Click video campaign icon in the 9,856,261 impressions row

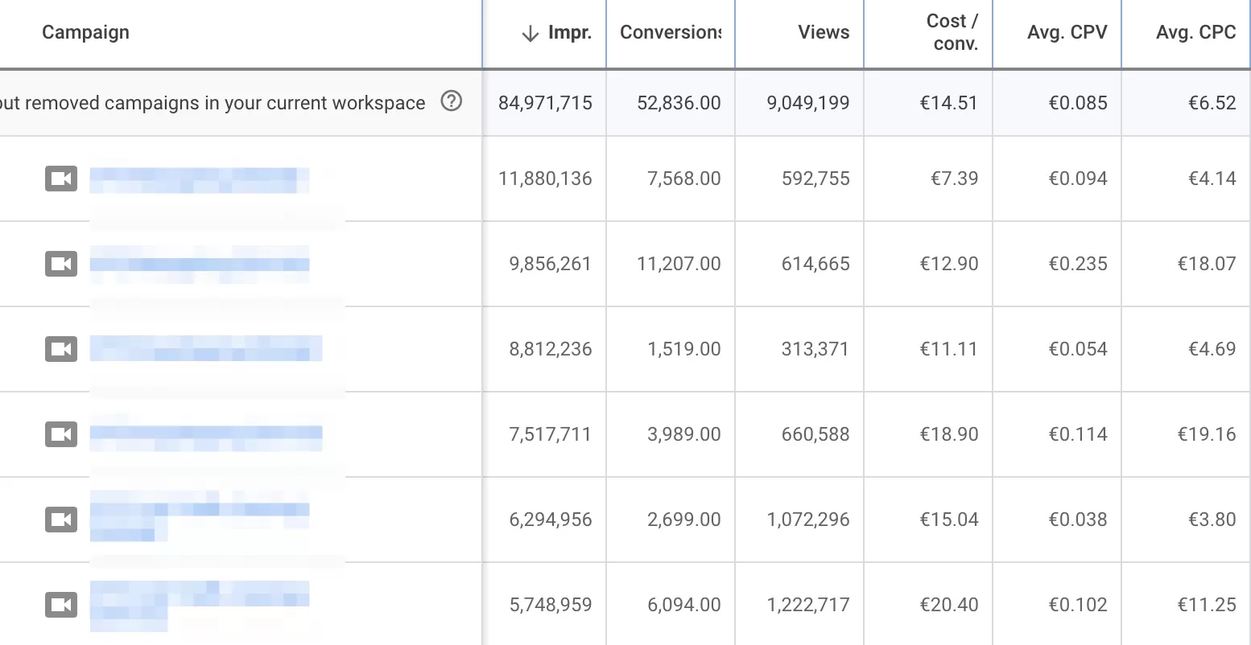(61, 264)
